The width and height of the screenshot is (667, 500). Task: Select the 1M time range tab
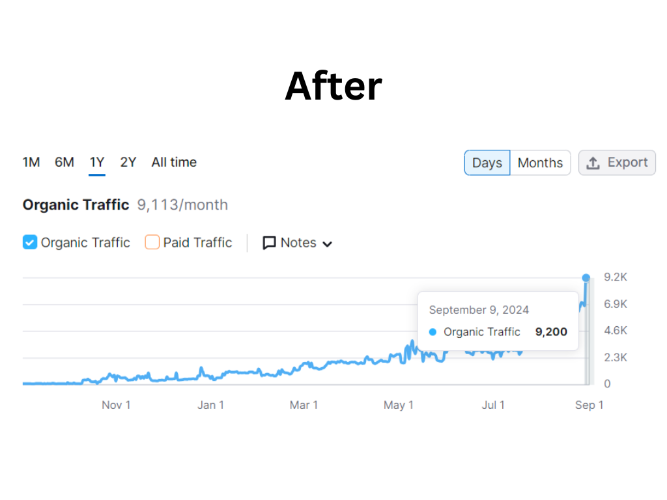point(31,162)
